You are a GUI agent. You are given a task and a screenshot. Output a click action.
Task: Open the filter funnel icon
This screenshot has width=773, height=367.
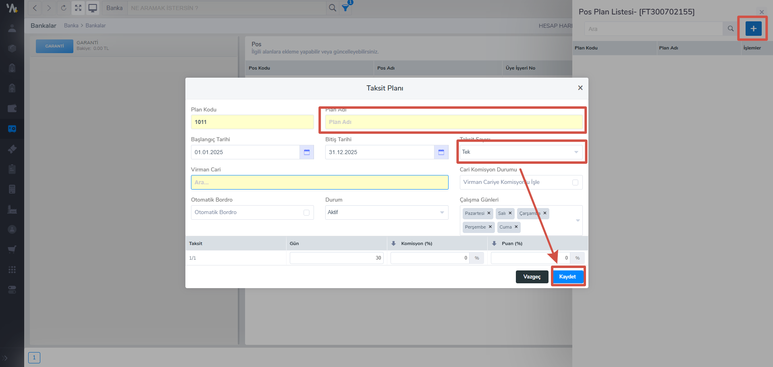tap(345, 8)
